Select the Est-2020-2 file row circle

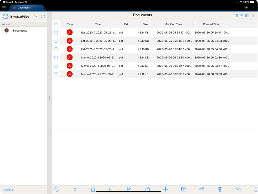click(56, 33)
